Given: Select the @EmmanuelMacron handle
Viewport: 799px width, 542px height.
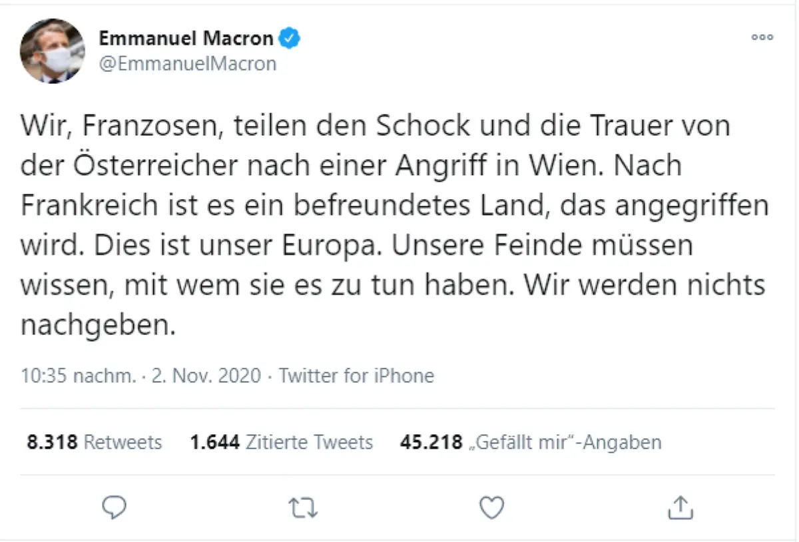Looking at the screenshot, I should 188,63.
